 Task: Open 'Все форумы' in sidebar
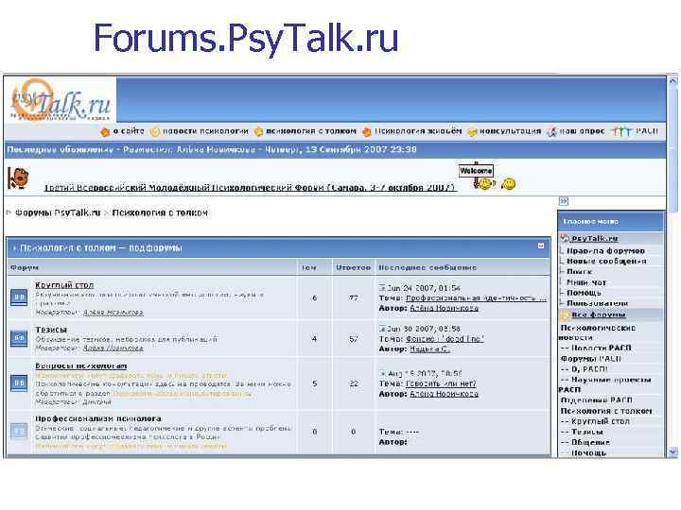pos(599,314)
